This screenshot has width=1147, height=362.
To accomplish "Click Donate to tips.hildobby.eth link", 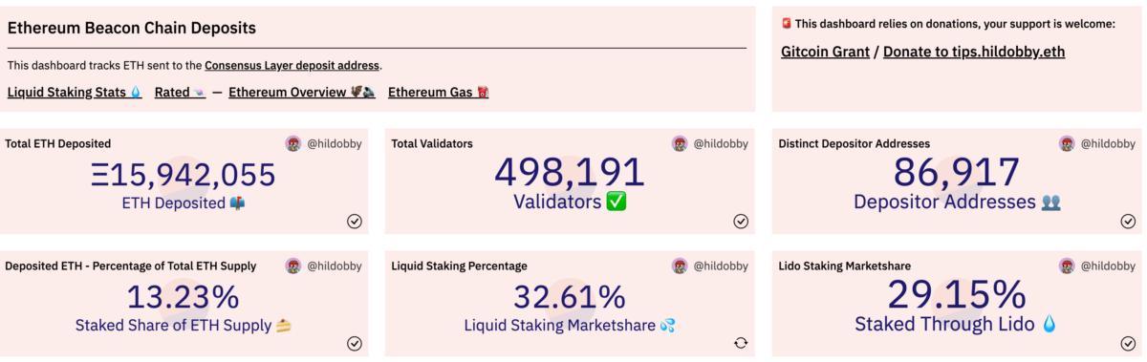I will coord(974,52).
